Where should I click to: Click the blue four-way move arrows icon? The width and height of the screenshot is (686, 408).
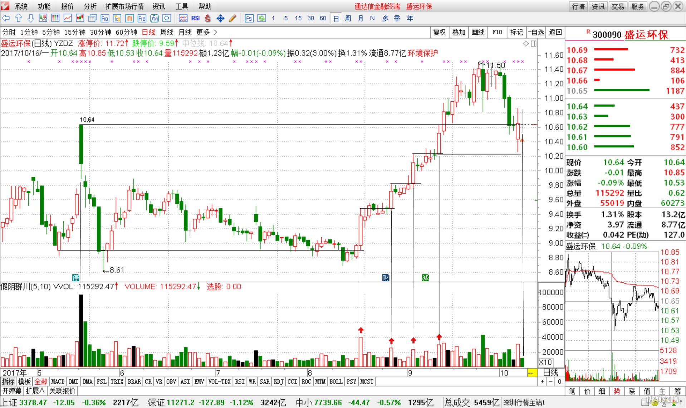(x=220, y=18)
